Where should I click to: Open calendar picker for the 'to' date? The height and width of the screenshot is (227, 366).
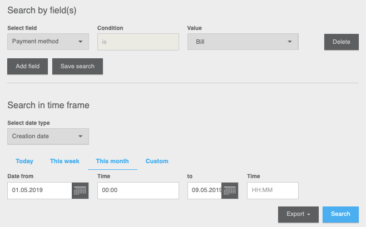[x=230, y=191]
